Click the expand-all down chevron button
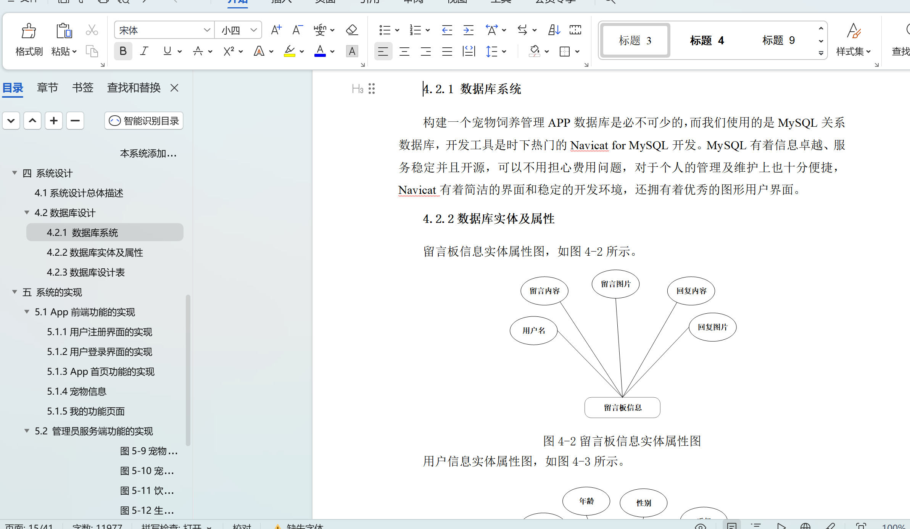910x529 pixels. 11,121
